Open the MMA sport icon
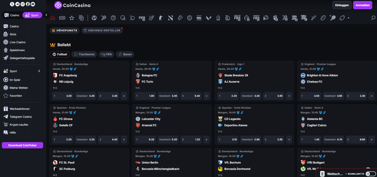 (x=199, y=18)
